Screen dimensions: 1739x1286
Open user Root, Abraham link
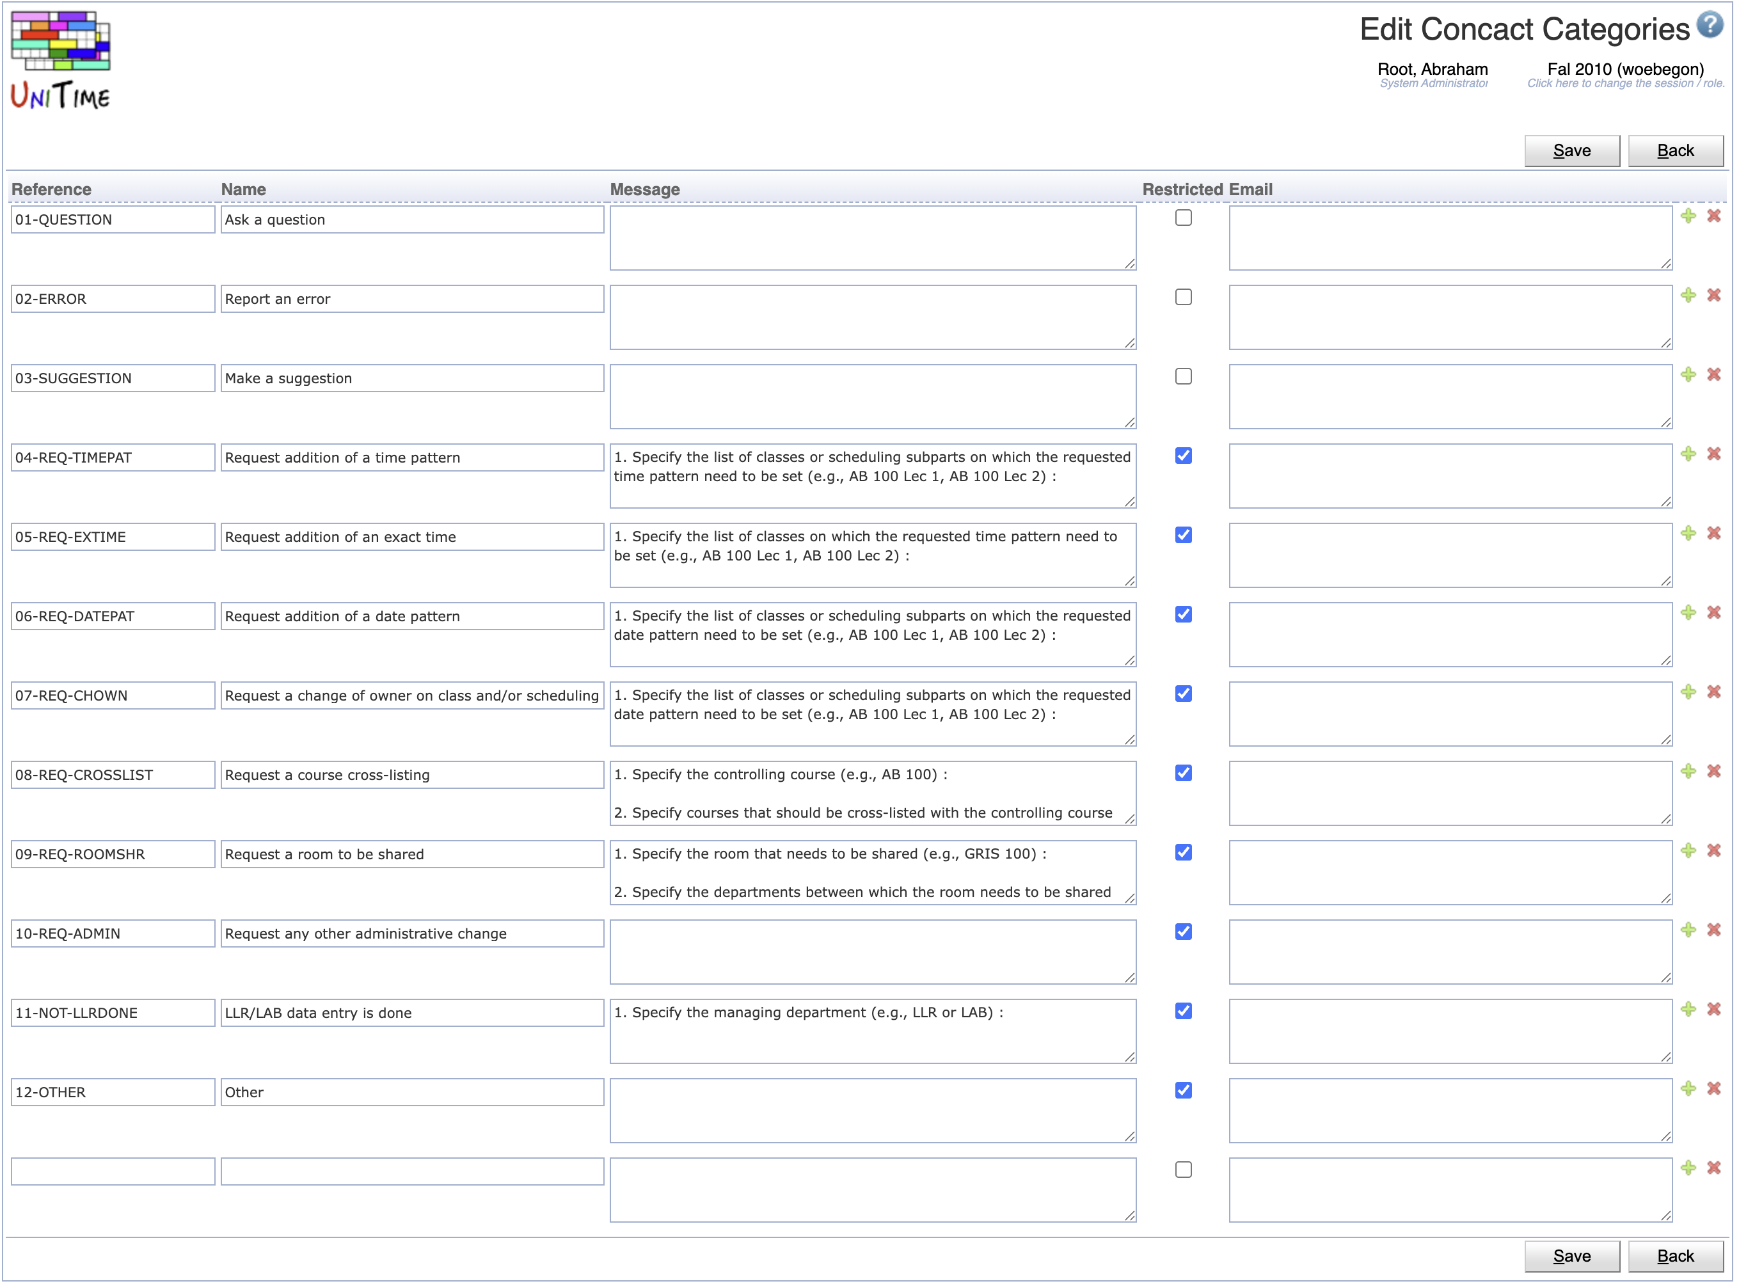pyautogui.click(x=1434, y=69)
